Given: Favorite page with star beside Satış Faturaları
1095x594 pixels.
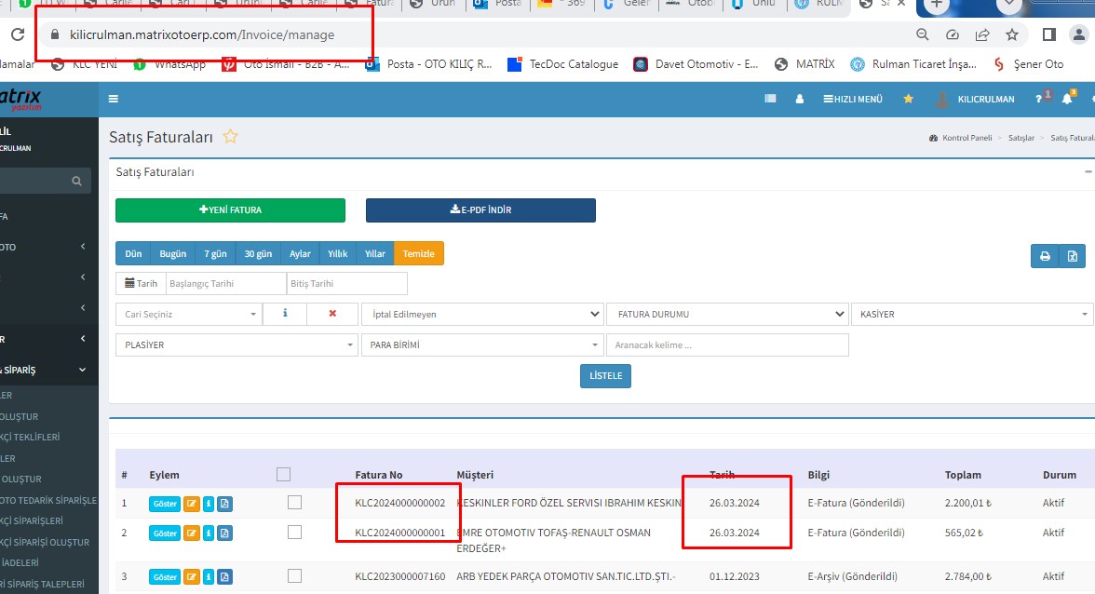Looking at the screenshot, I should pos(230,137).
